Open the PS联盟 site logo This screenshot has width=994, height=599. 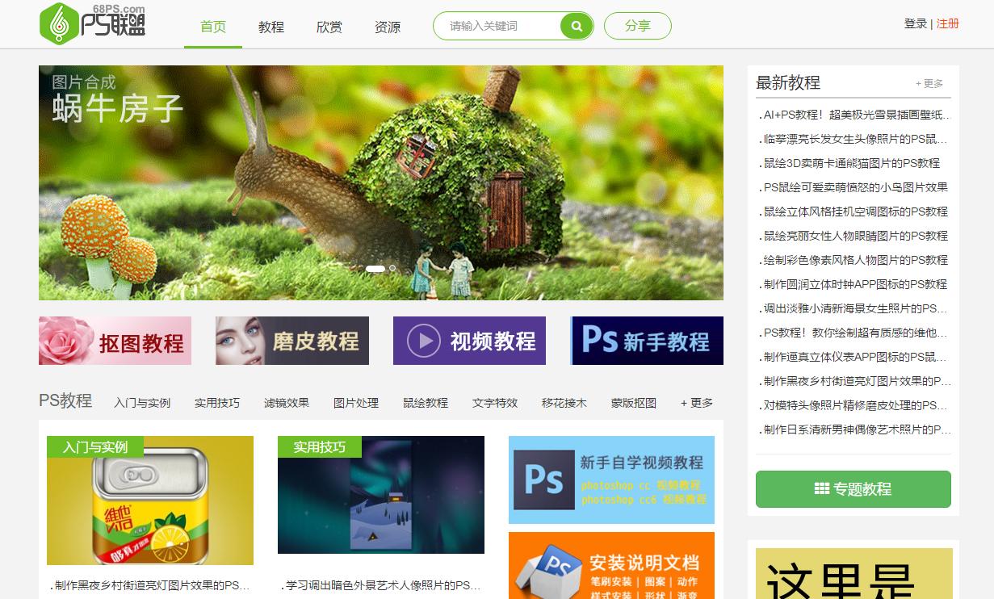[x=91, y=25]
